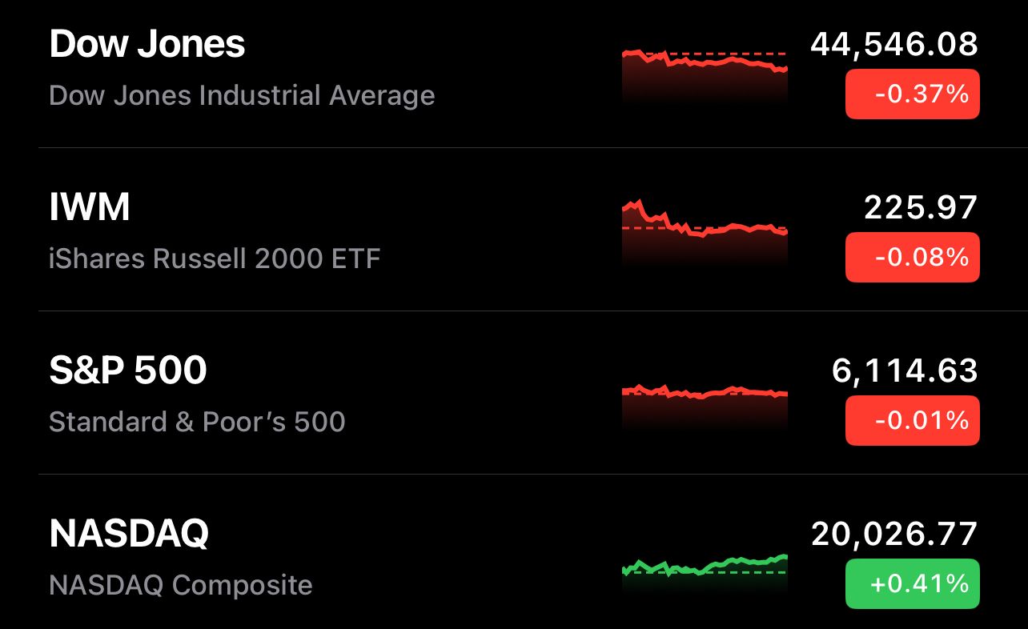Tap the IWM price 225.97
Image resolution: width=1028 pixels, height=629 pixels.
click(921, 208)
